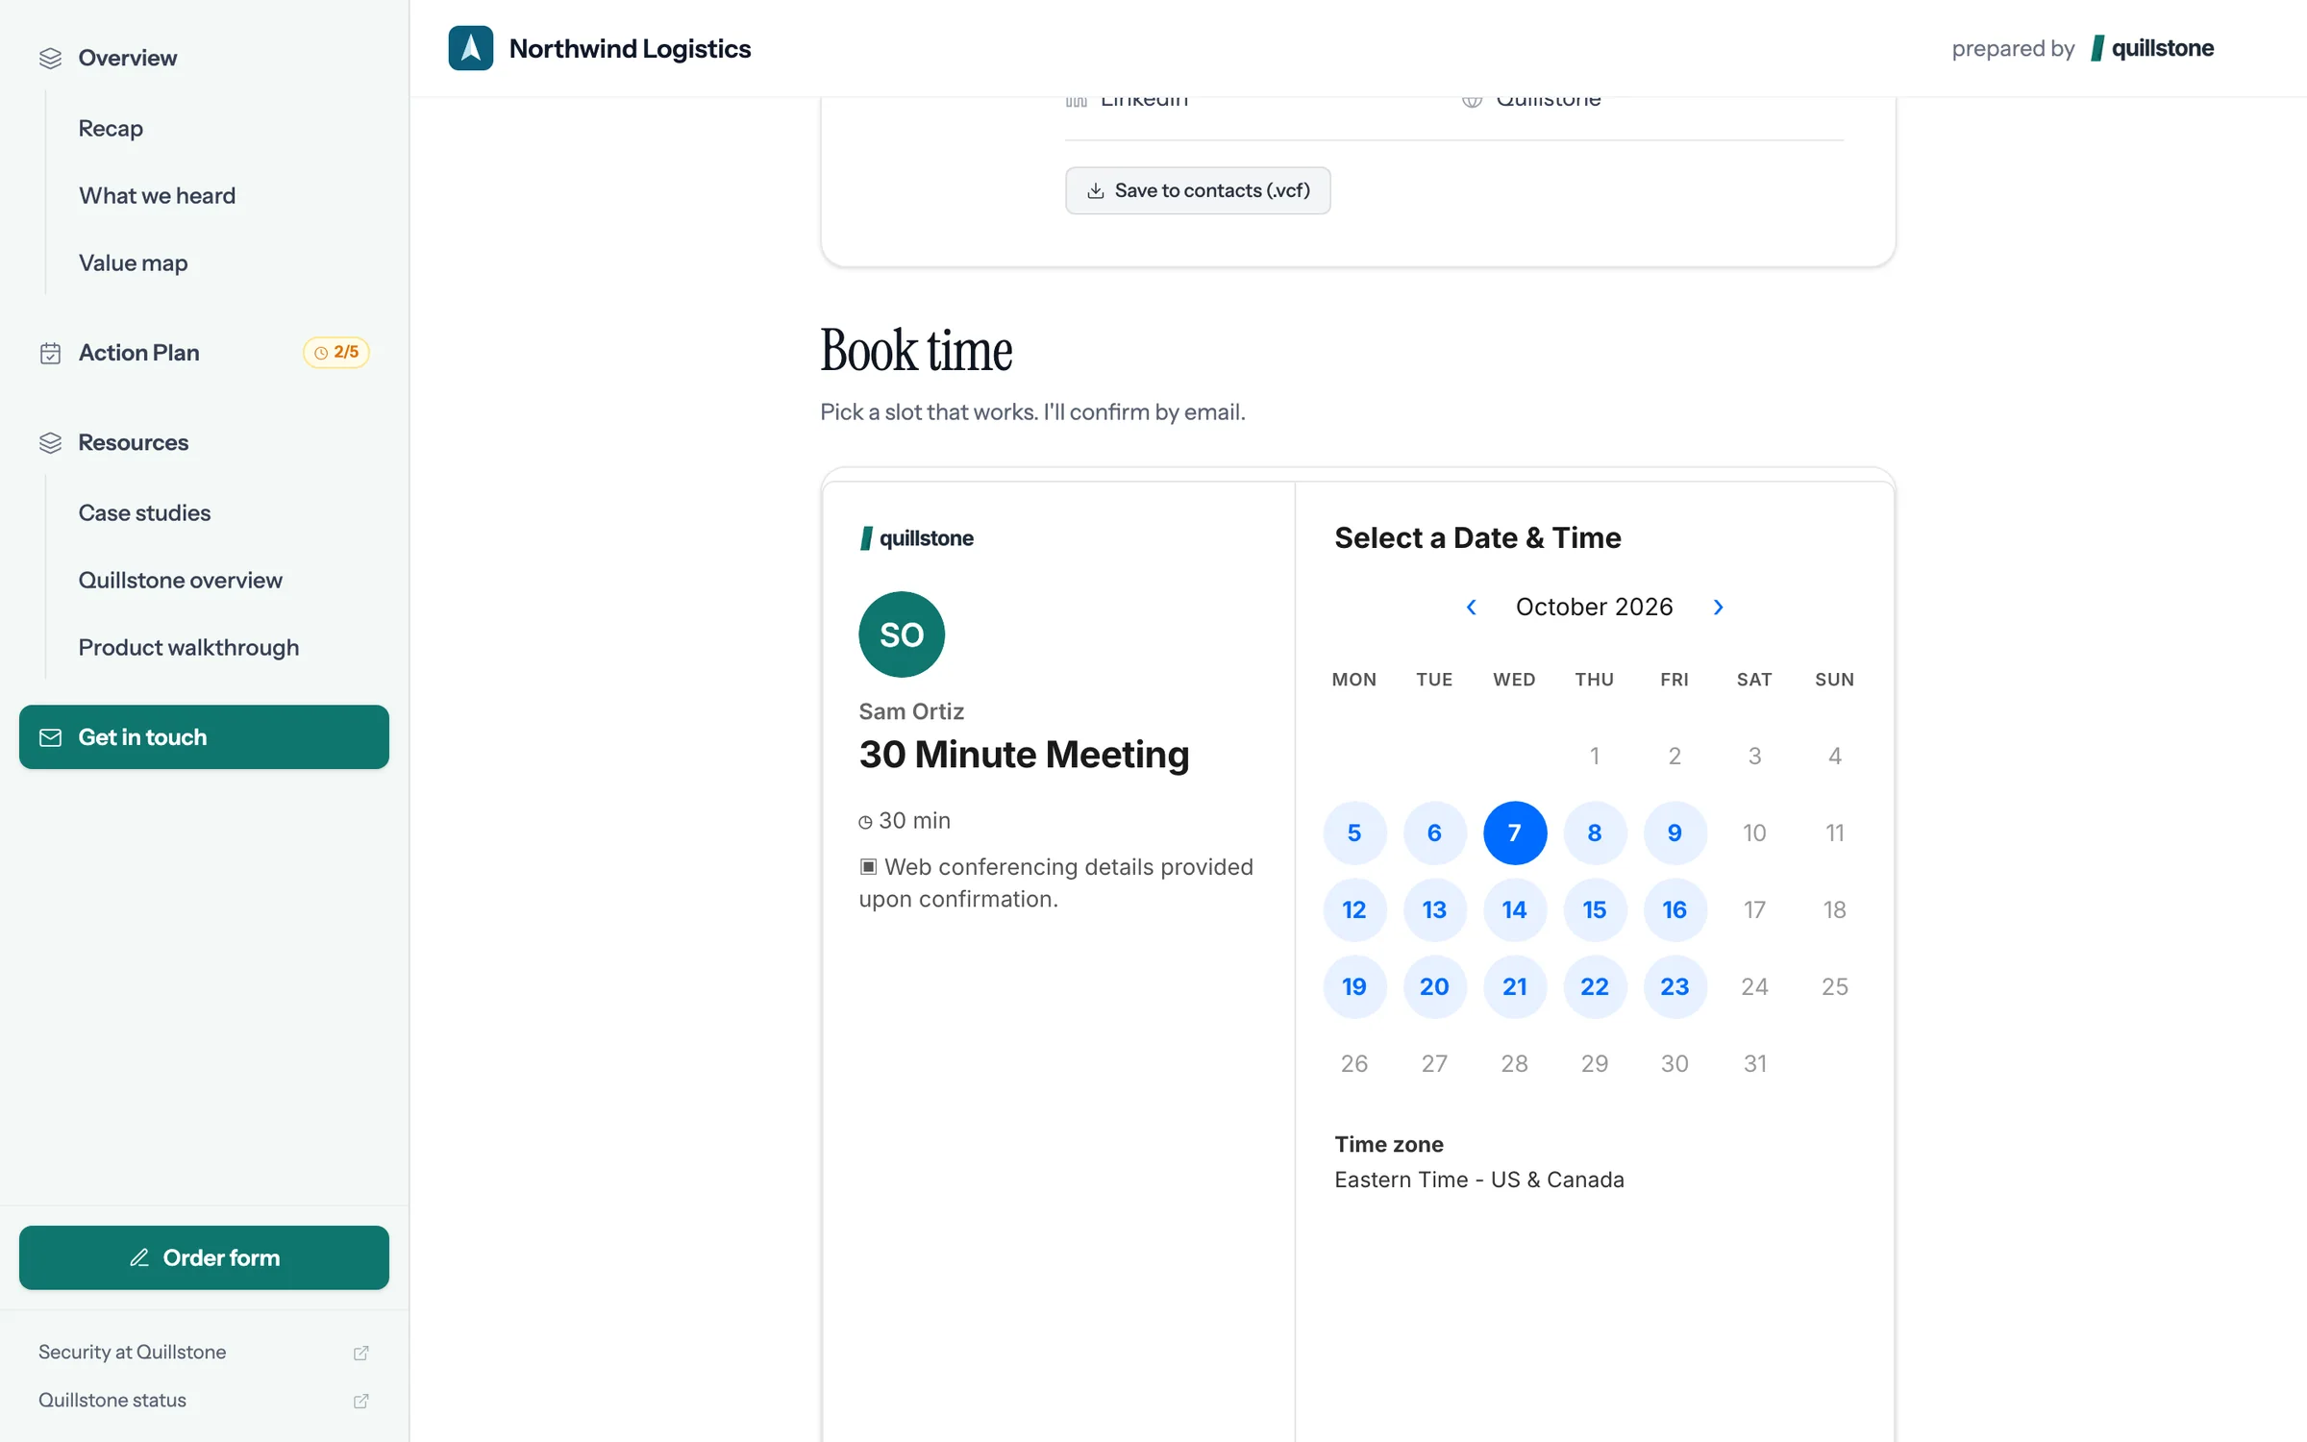Choose October 16 as meeting date
This screenshot has width=2307, height=1442.
coord(1674,909)
